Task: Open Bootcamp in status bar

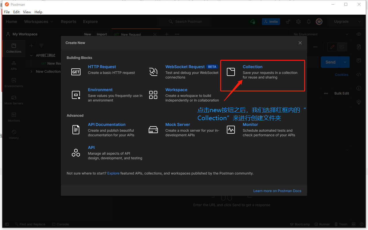Action: coord(300,224)
